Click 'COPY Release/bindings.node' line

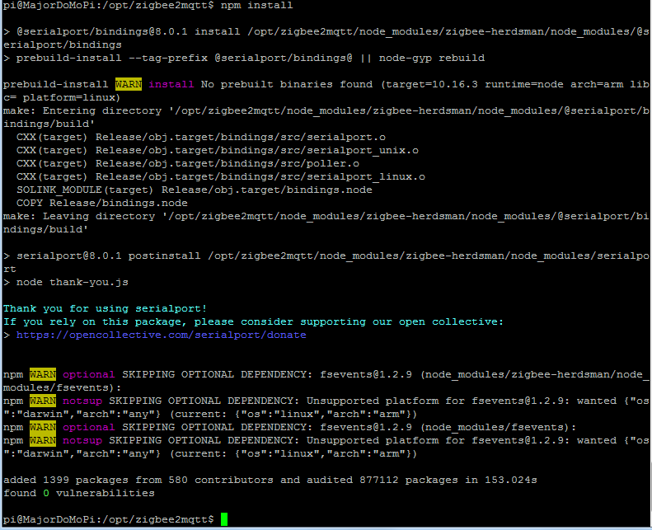(x=102, y=204)
